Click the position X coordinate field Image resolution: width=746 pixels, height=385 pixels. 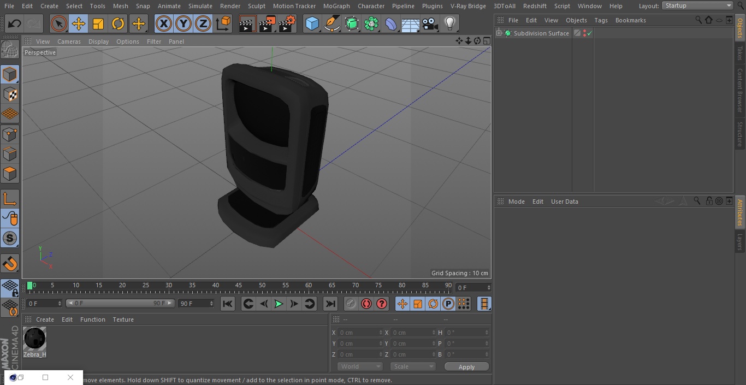pyautogui.click(x=360, y=333)
